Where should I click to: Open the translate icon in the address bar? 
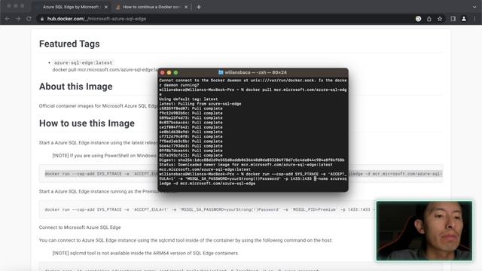[419, 19]
